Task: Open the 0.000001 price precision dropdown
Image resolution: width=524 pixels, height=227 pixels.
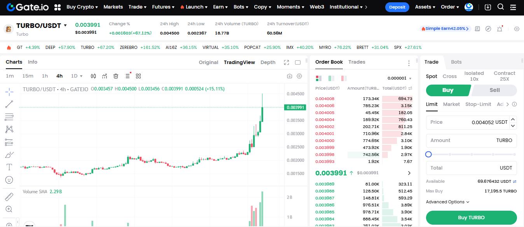Action: [400, 78]
